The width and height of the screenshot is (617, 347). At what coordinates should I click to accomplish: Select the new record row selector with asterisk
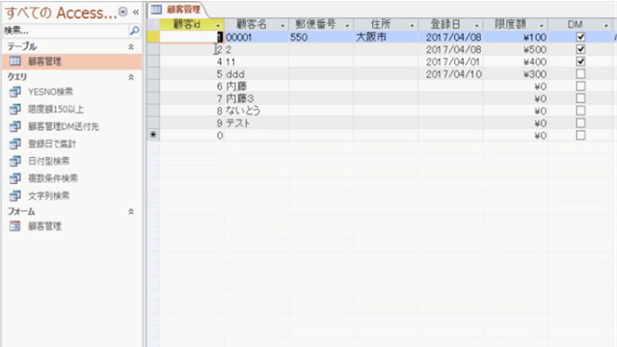point(153,135)
